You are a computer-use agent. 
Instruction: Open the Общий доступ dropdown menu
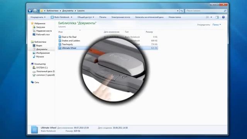click(86, 17)
